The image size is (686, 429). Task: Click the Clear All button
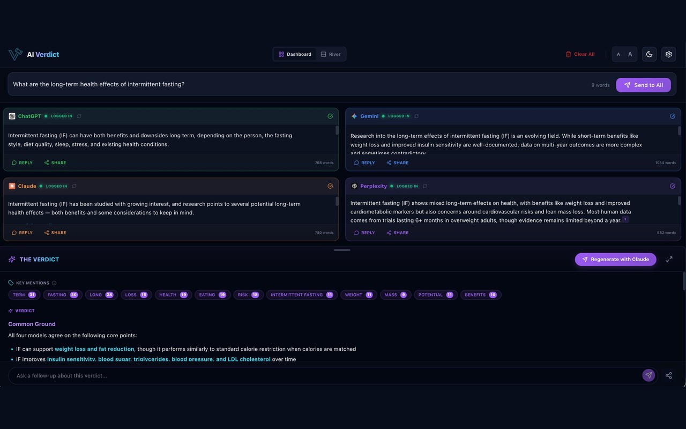point(580,54)
